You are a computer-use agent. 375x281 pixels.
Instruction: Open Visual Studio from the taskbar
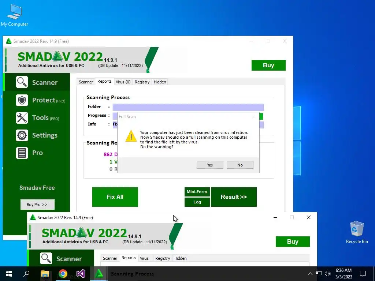[81, 274]
